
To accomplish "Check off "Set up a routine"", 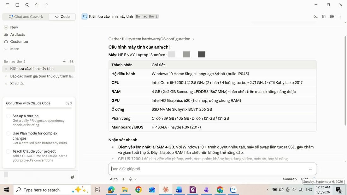I will (x=9, y=116).
